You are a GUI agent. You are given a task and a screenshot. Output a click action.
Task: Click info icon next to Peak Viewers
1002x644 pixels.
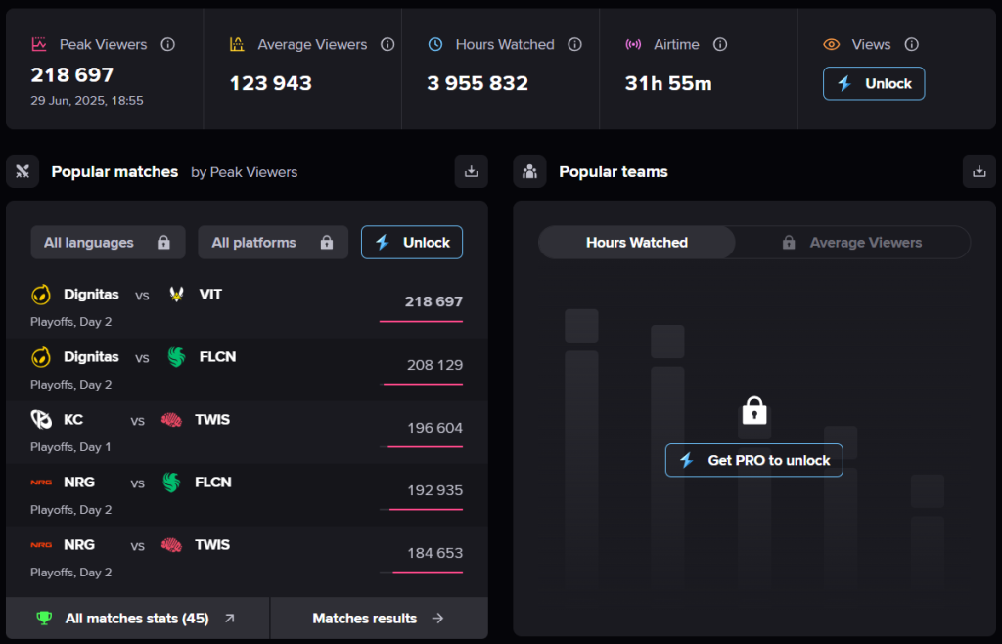[167, 44]
